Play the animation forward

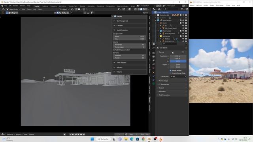pyautogui.click(x=78, y=134)
